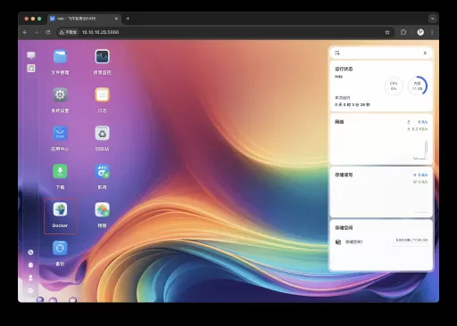
Task: Click the 不安全 not-secure site badge
Action: tap(68, 32)
